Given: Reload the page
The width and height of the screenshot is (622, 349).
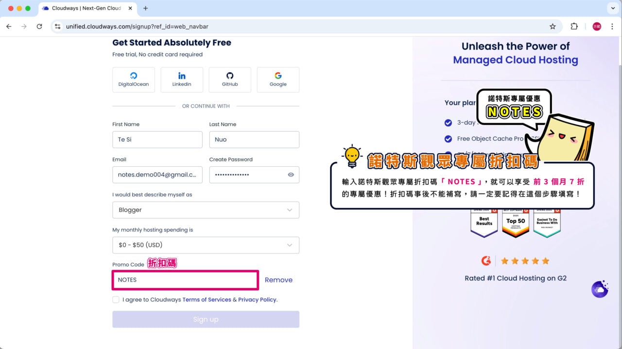Looking at the screenshot, I should (x=39, y=27).
